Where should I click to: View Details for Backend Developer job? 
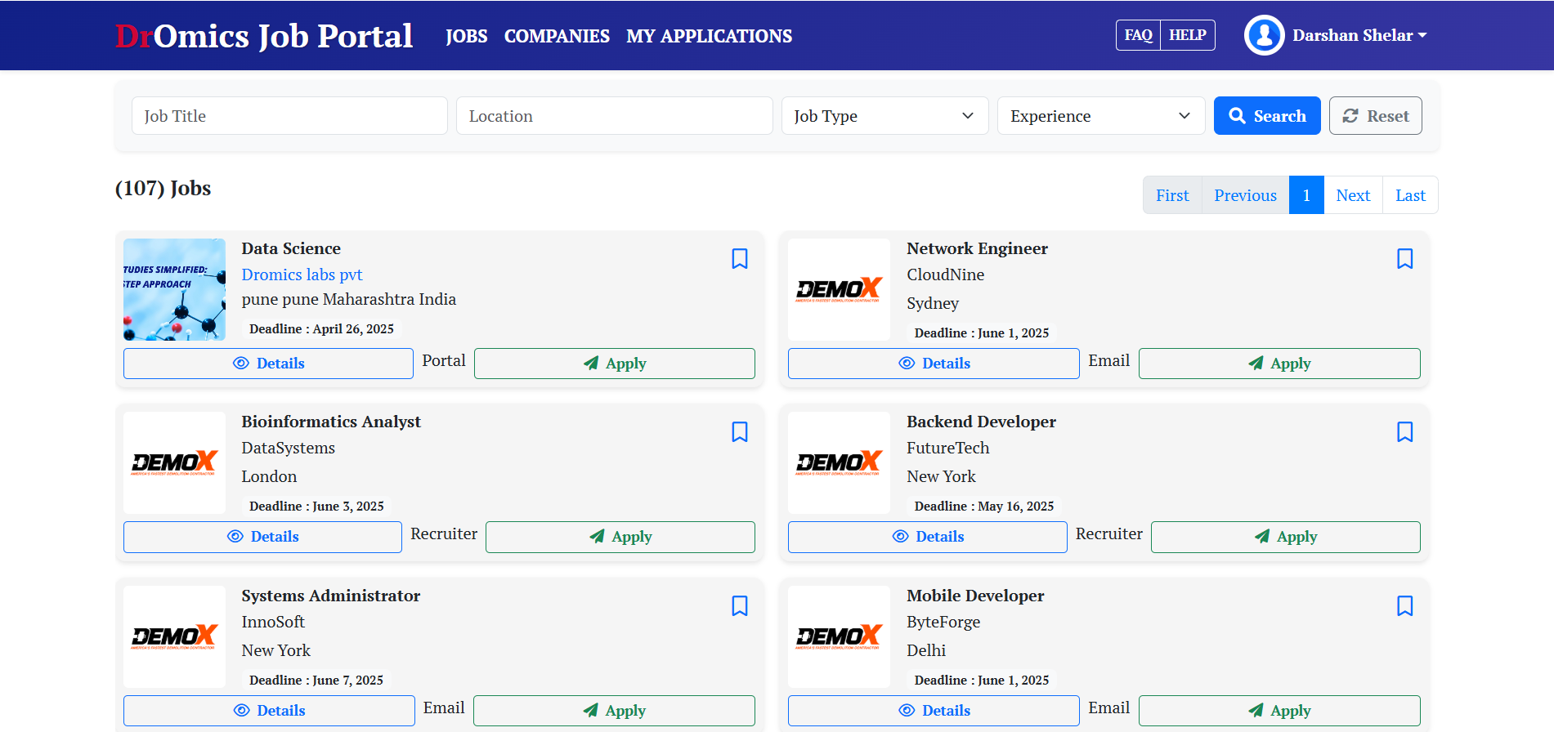(x=927, y=537)
